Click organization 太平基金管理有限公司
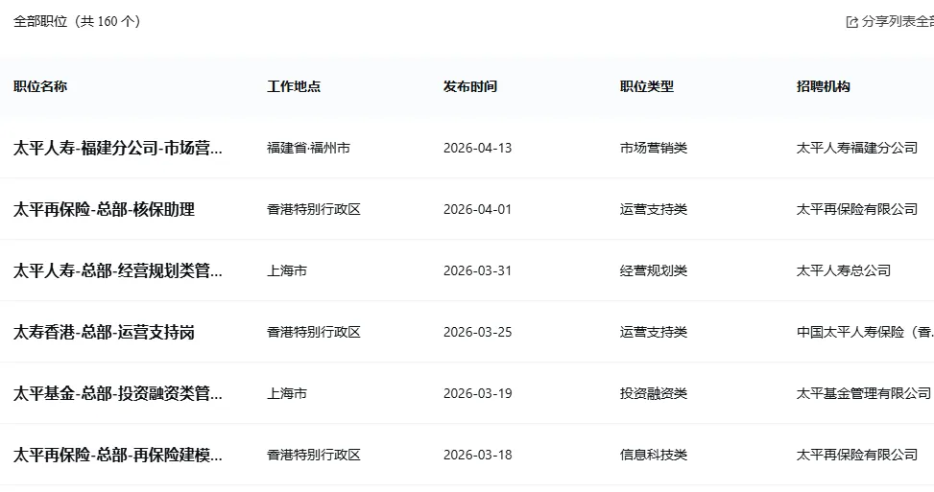 864,393
